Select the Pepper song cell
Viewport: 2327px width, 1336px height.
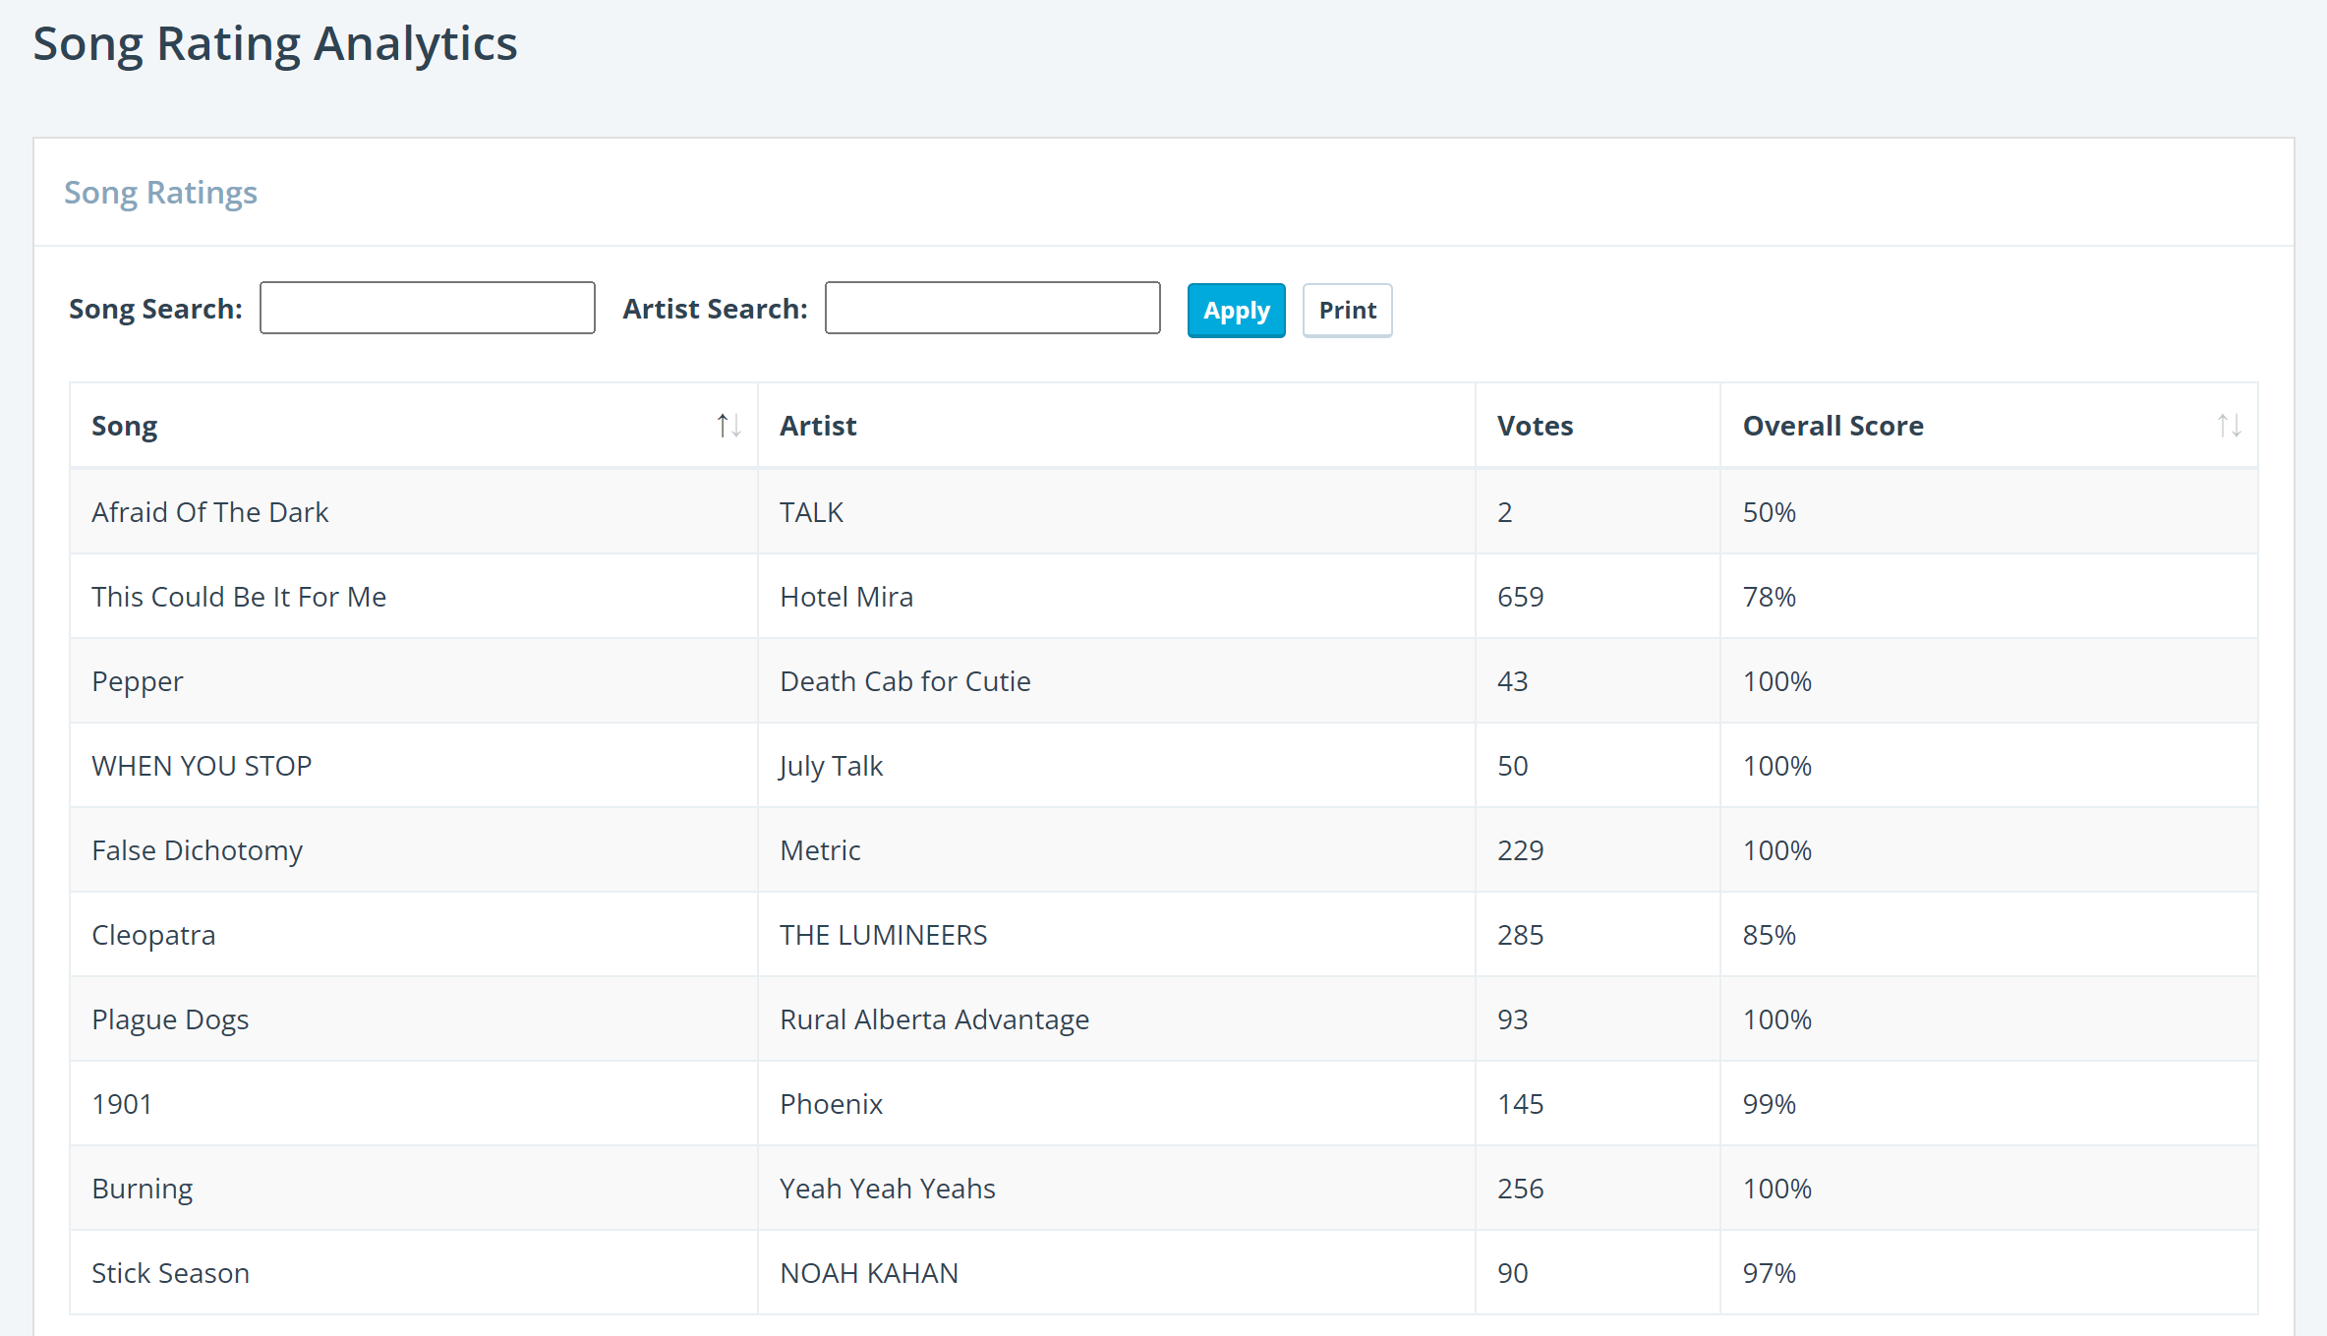(x=414, y=681)
